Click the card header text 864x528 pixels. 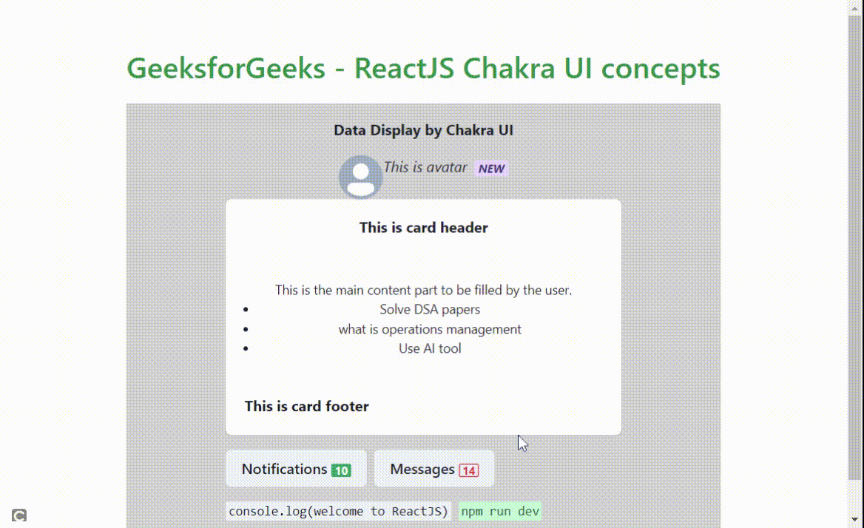(423, 227)
